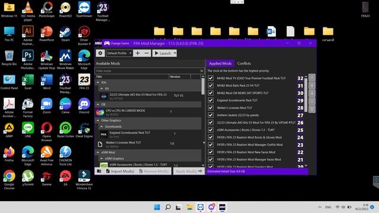Click Import Mod(s) button
The image size is (379, 213).
point(120,171)
